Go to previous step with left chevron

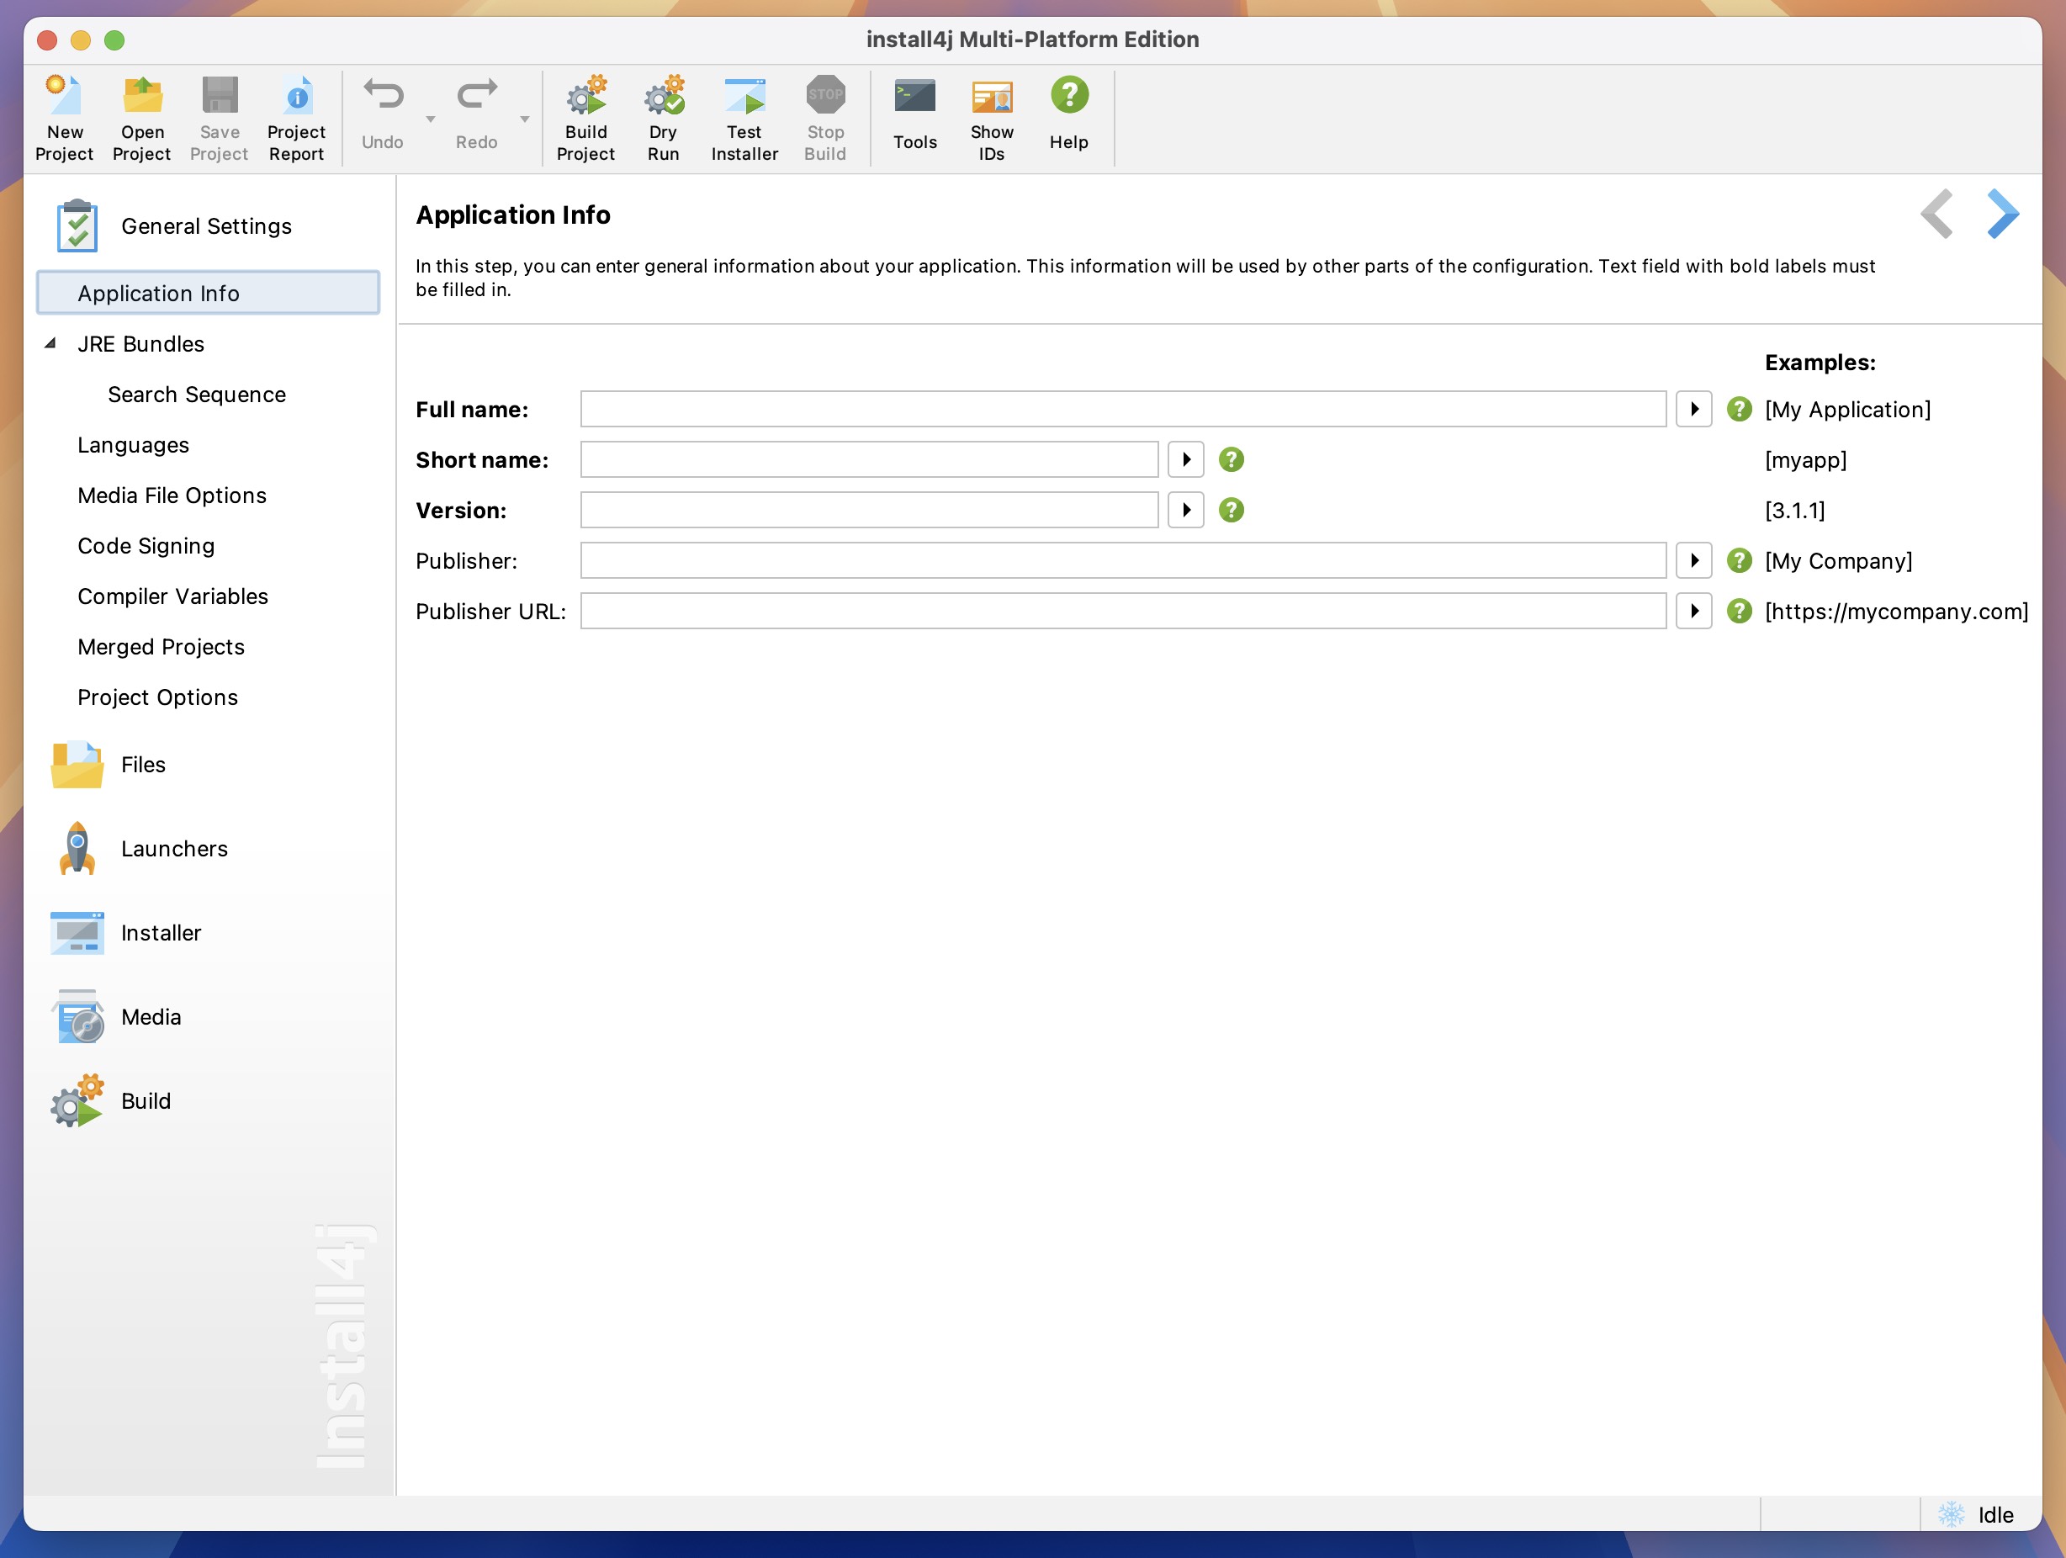pos(1936,214)
